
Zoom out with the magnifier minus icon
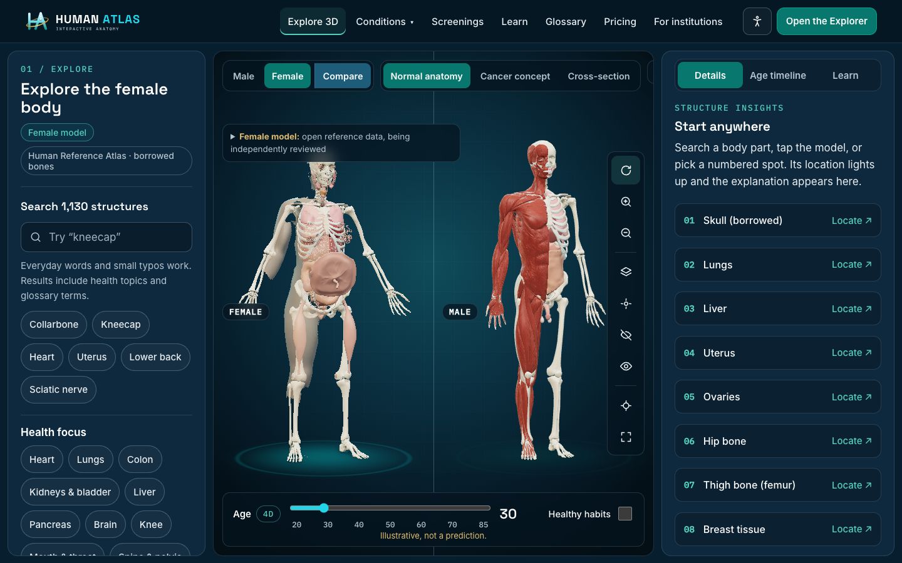point(626,233)
